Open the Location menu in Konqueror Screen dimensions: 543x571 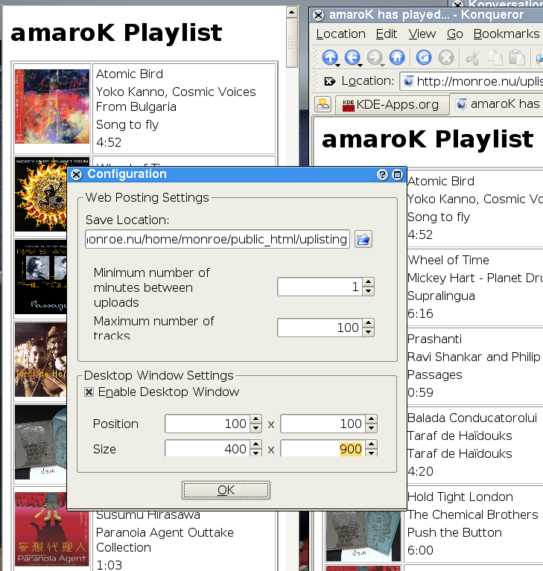340,34
